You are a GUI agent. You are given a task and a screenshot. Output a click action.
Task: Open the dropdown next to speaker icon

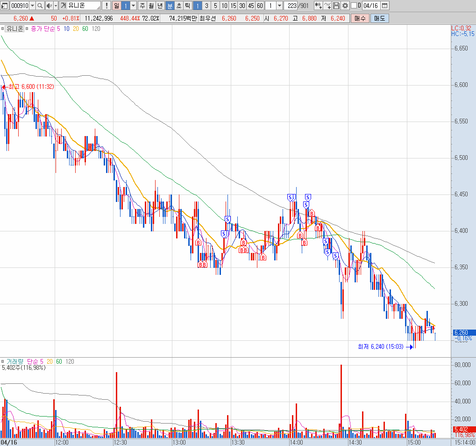[x=56, y=6]
